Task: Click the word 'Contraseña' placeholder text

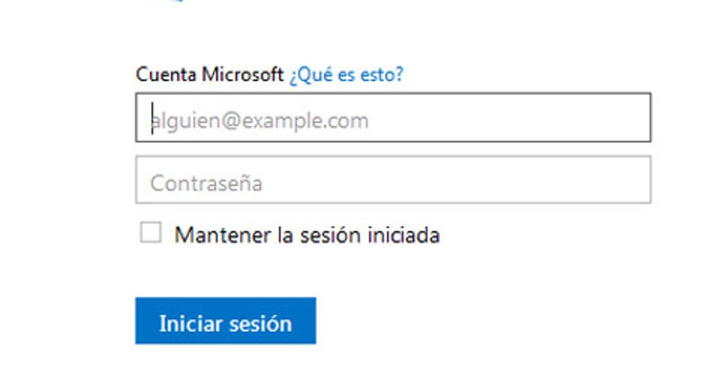Action: click(206, 183)
